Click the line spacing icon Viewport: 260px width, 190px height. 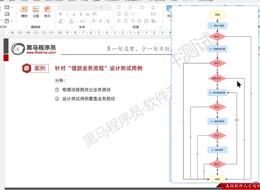[x=141, y=7]
